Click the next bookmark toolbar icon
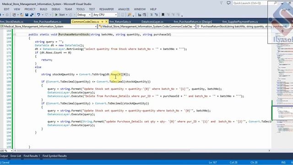The width and height of the screenshot is (293, 165). point(173,15)
